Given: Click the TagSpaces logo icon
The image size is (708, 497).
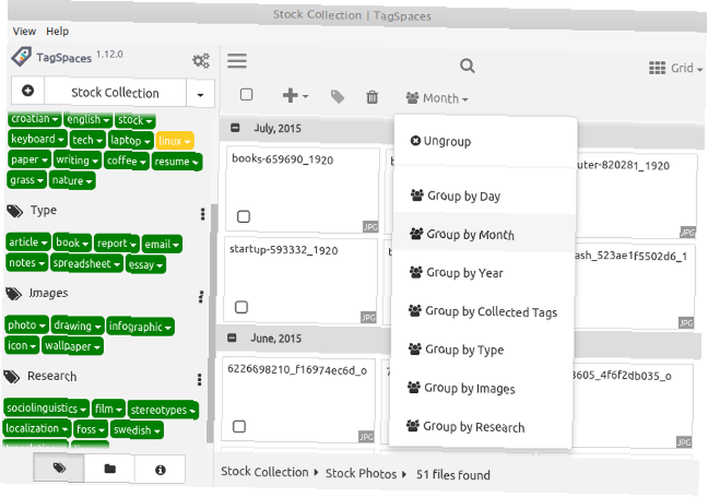Looking at the screenshot, I should pos(21,57).
